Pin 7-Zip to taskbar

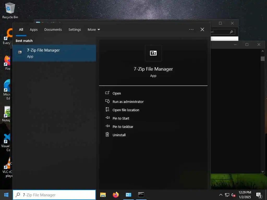[123, 127]
